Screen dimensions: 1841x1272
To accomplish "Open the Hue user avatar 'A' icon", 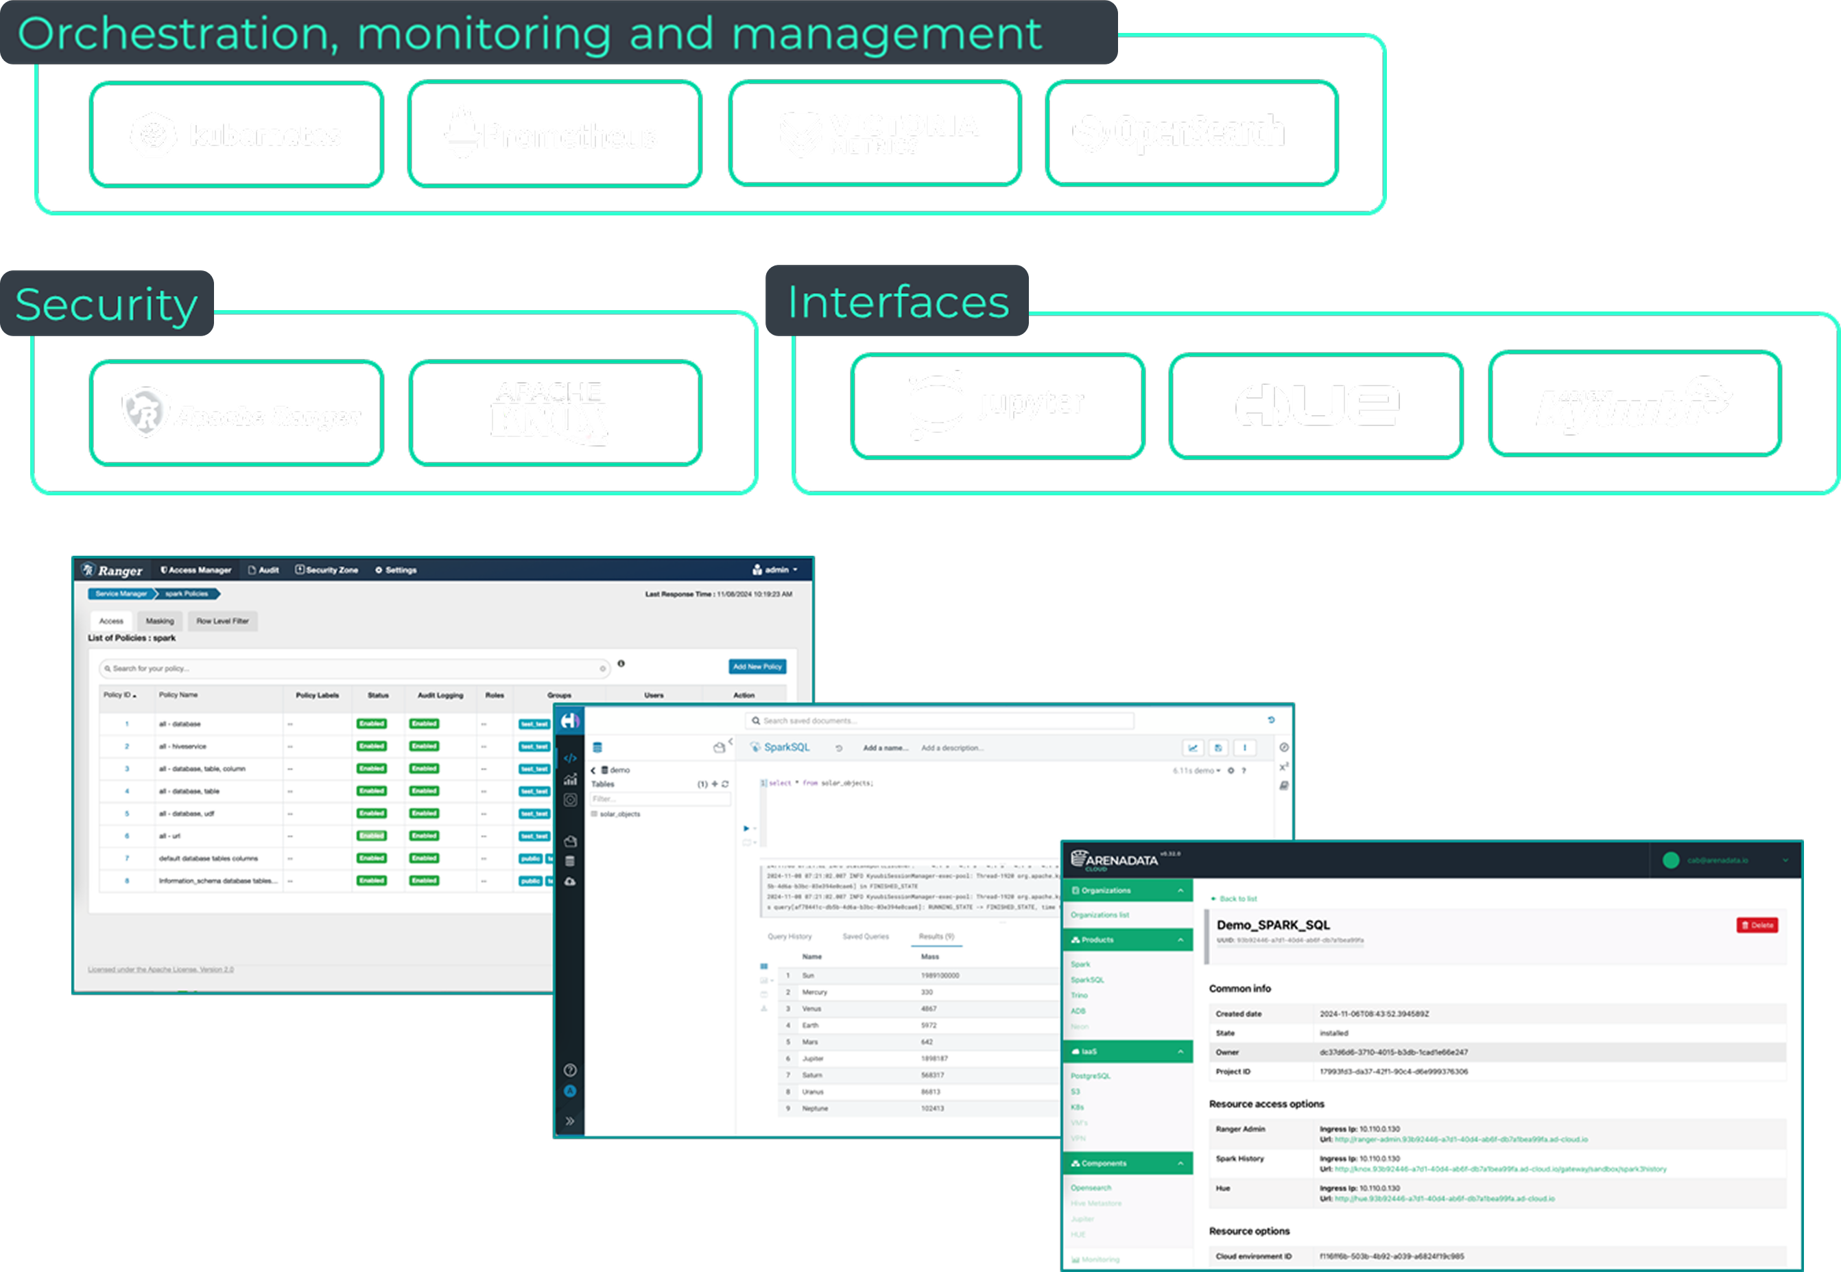I will (x=571, y=1091).
